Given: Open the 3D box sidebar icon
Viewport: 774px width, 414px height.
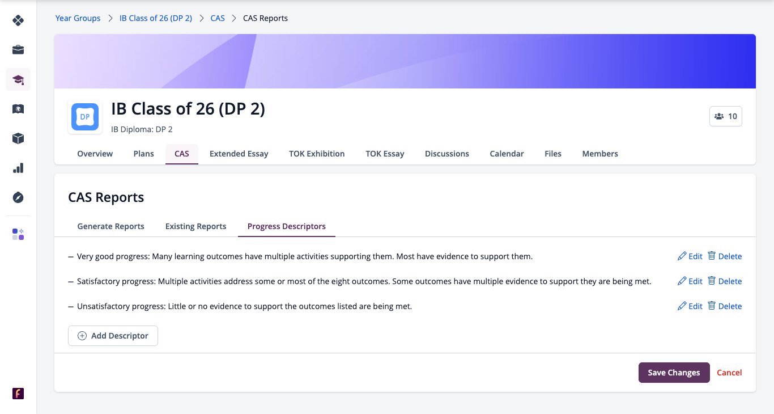Looking at the screenshot, I should [18, 138].
